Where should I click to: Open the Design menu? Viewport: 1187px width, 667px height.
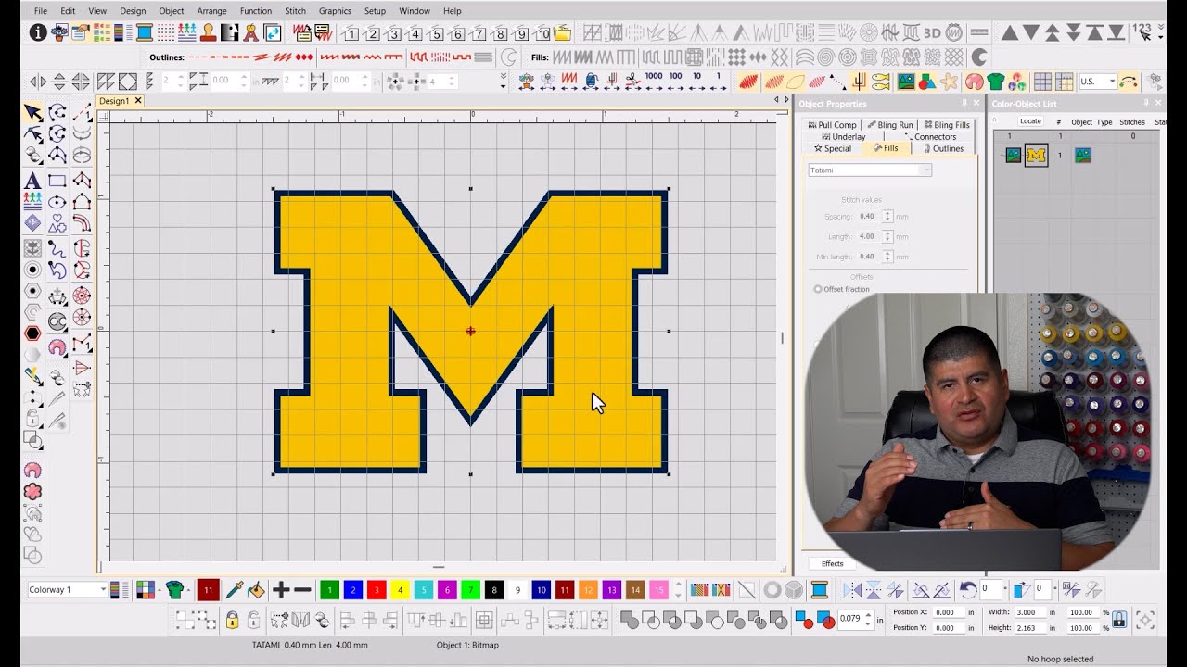pos(133,11)
